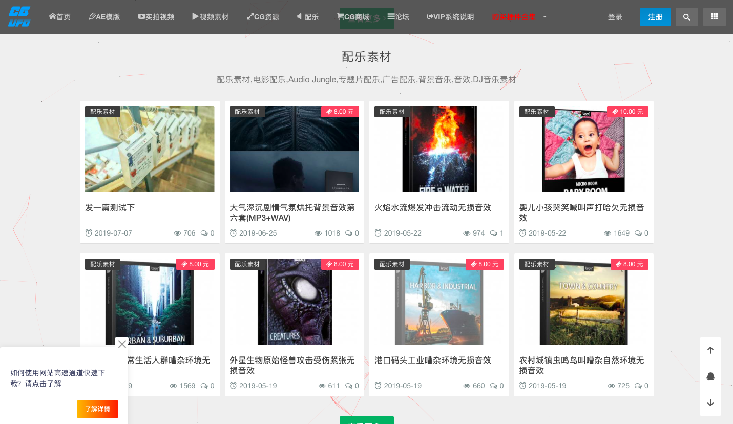This screenshot has height=424, width=733.
Task: Open the 实拍视频 menu item
Action: click(156, 17)
